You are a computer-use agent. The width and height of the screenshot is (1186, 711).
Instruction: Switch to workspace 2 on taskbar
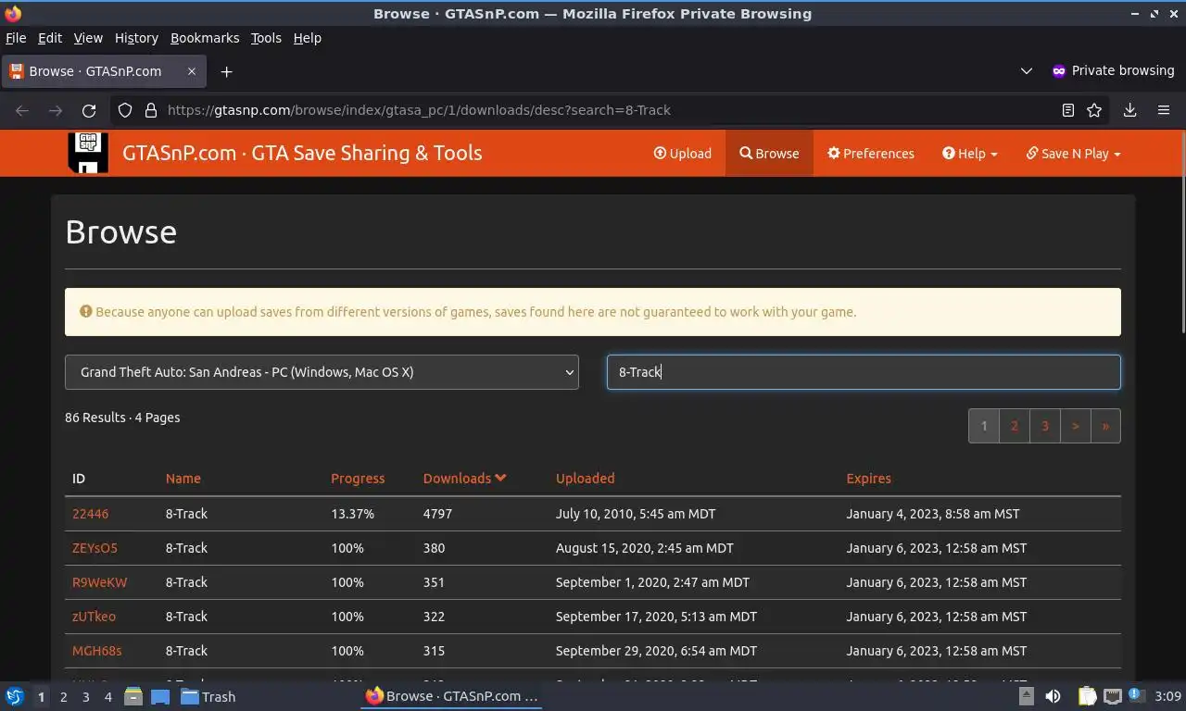tap(63, 697)
